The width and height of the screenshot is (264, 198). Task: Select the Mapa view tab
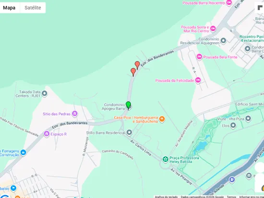9,8
